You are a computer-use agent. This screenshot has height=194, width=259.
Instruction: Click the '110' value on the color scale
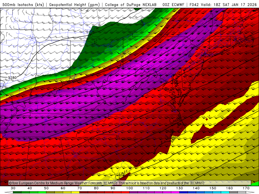tap(146, 188)
